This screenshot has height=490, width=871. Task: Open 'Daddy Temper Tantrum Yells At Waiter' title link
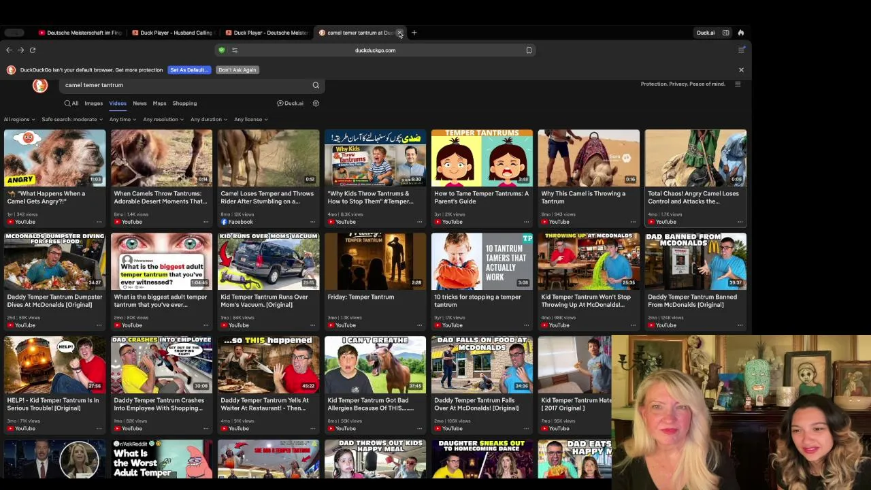pyautogui.click(x=265, y=404)
